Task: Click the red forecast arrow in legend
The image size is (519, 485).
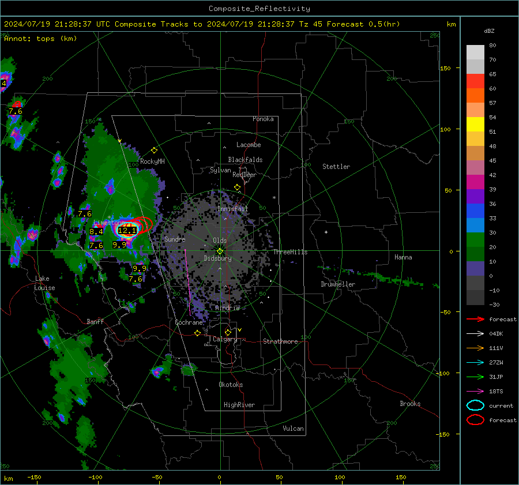Action: tap(475, 319)
